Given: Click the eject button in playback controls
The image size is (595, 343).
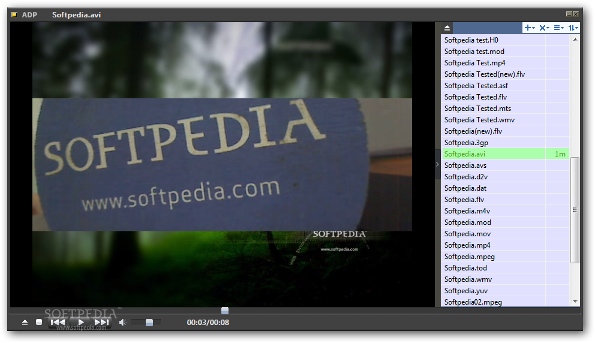Looking at the screenshot, I should (x=25, y=322).
